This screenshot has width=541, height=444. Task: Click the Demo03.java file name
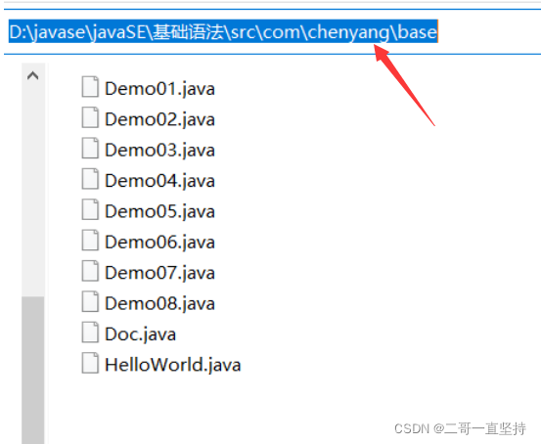[159, 151]
